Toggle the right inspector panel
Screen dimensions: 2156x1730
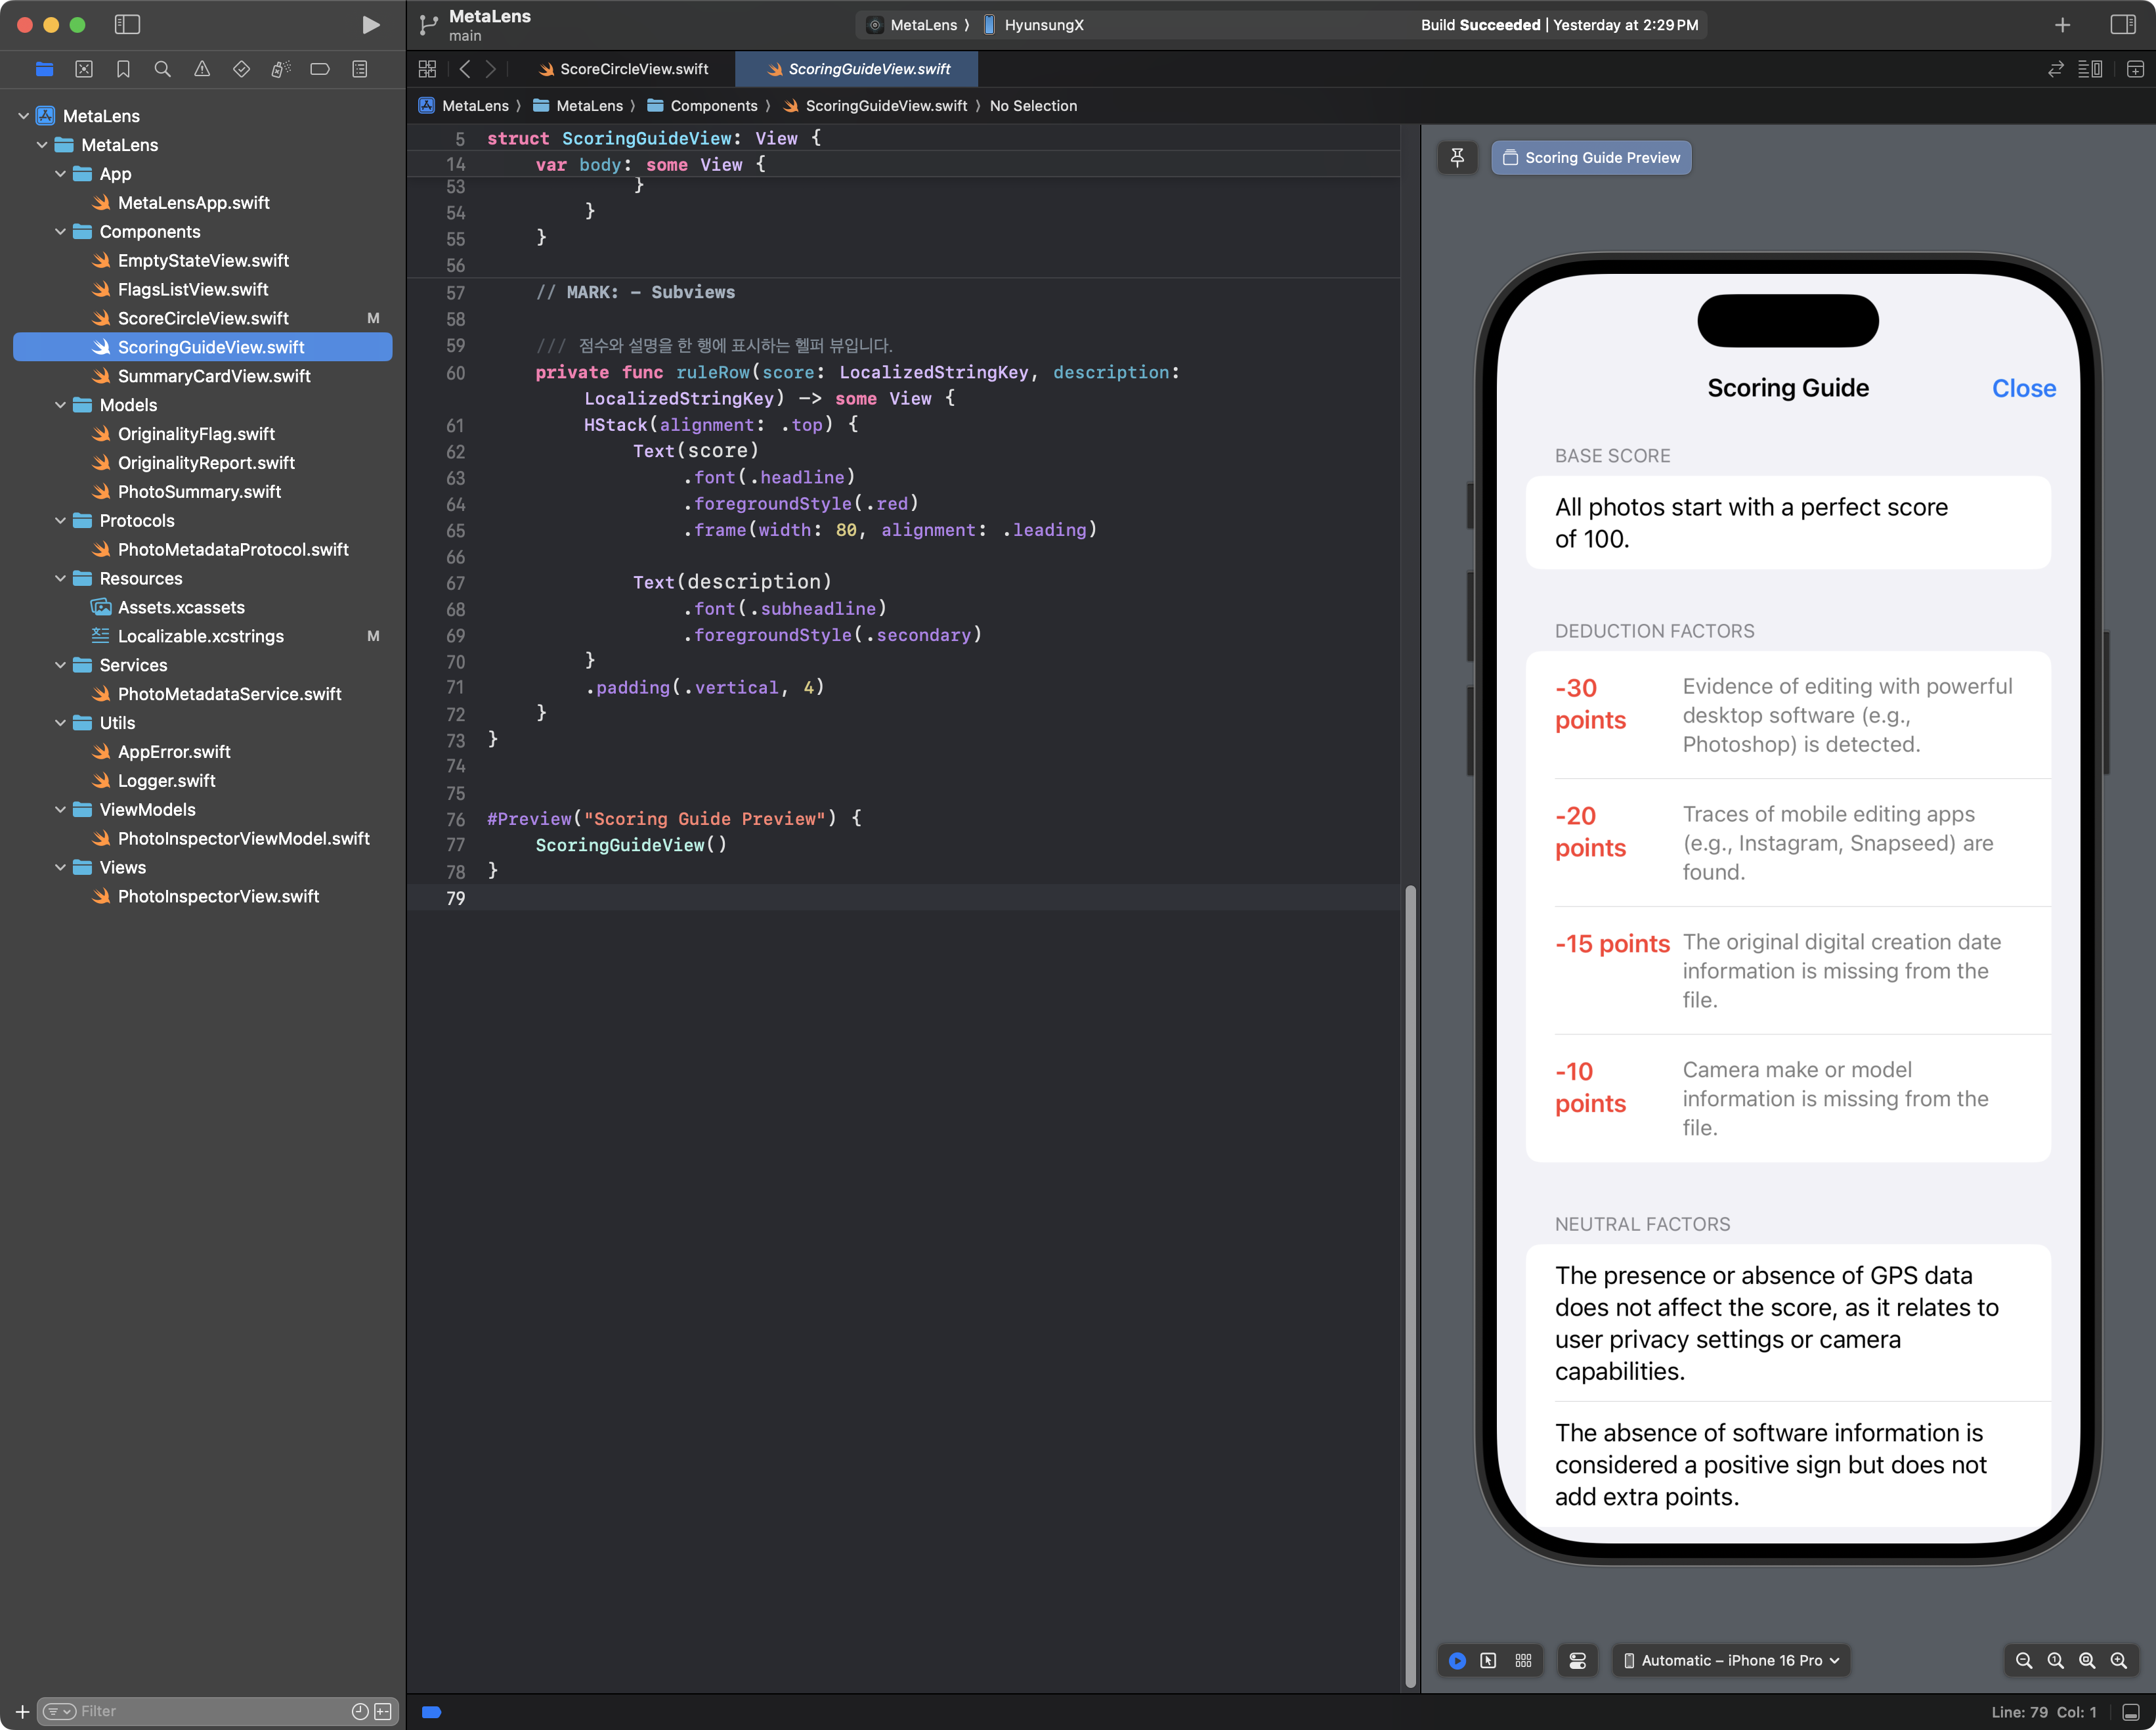coord(2123,25)
